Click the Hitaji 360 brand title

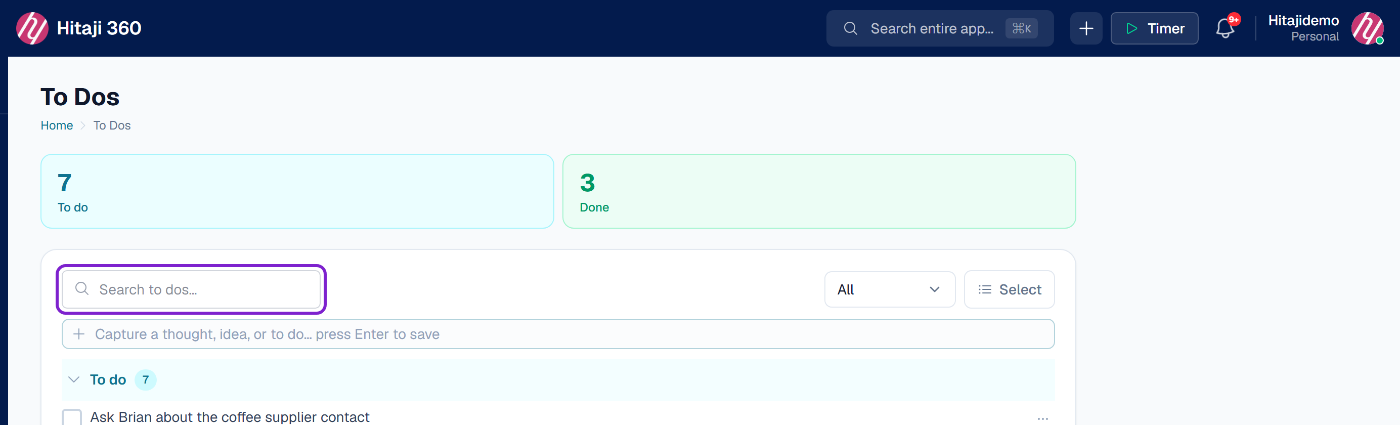tap(99, 28)
